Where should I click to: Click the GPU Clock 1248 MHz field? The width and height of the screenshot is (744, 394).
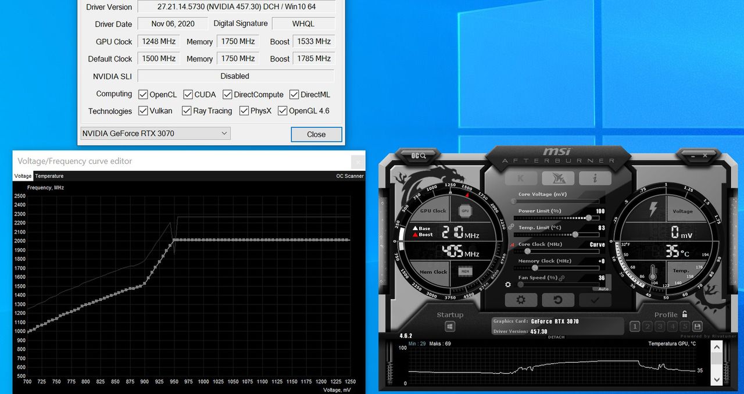159,41
